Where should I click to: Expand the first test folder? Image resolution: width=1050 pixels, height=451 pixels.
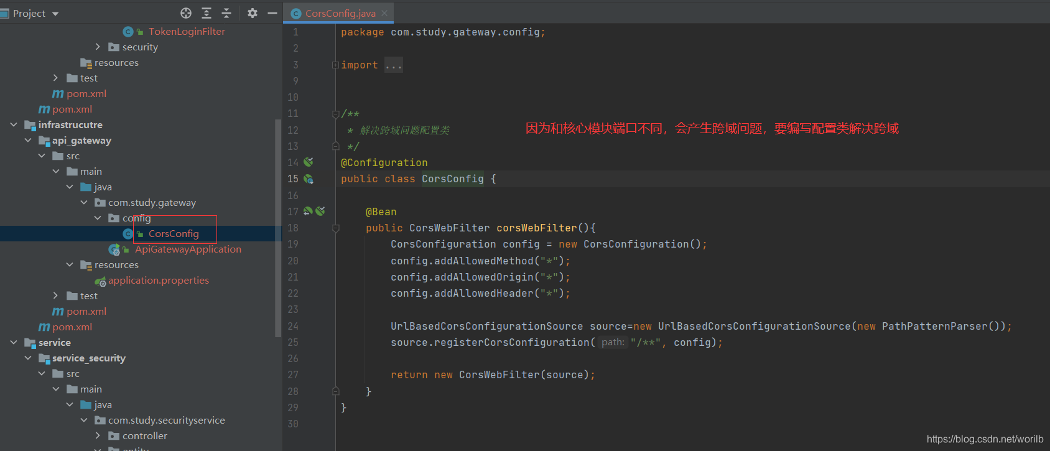coord(55,78)
